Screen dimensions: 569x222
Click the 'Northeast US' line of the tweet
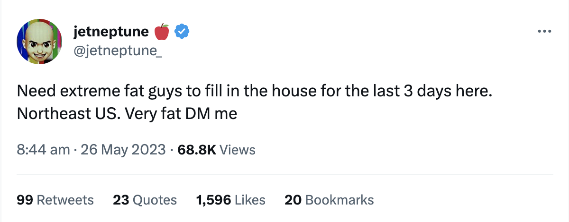(x=127, y=114)
